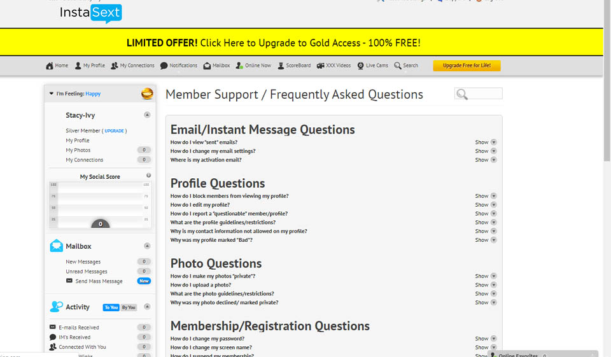This screenshot has height=357, width=611.
Task: Show answer for contact information question
Action: pos(486,231)
